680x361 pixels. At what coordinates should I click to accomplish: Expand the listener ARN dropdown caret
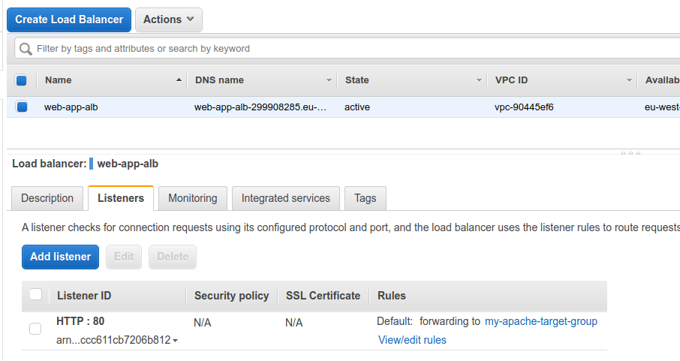point(175,341)
